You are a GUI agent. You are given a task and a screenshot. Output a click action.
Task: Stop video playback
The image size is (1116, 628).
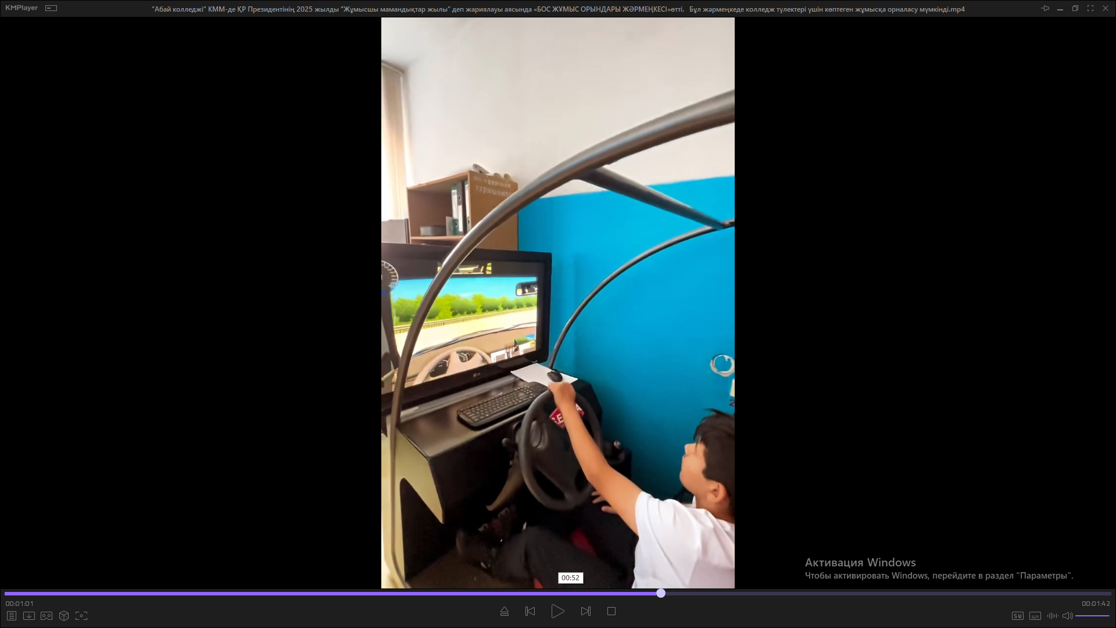(x=611, y=611)
